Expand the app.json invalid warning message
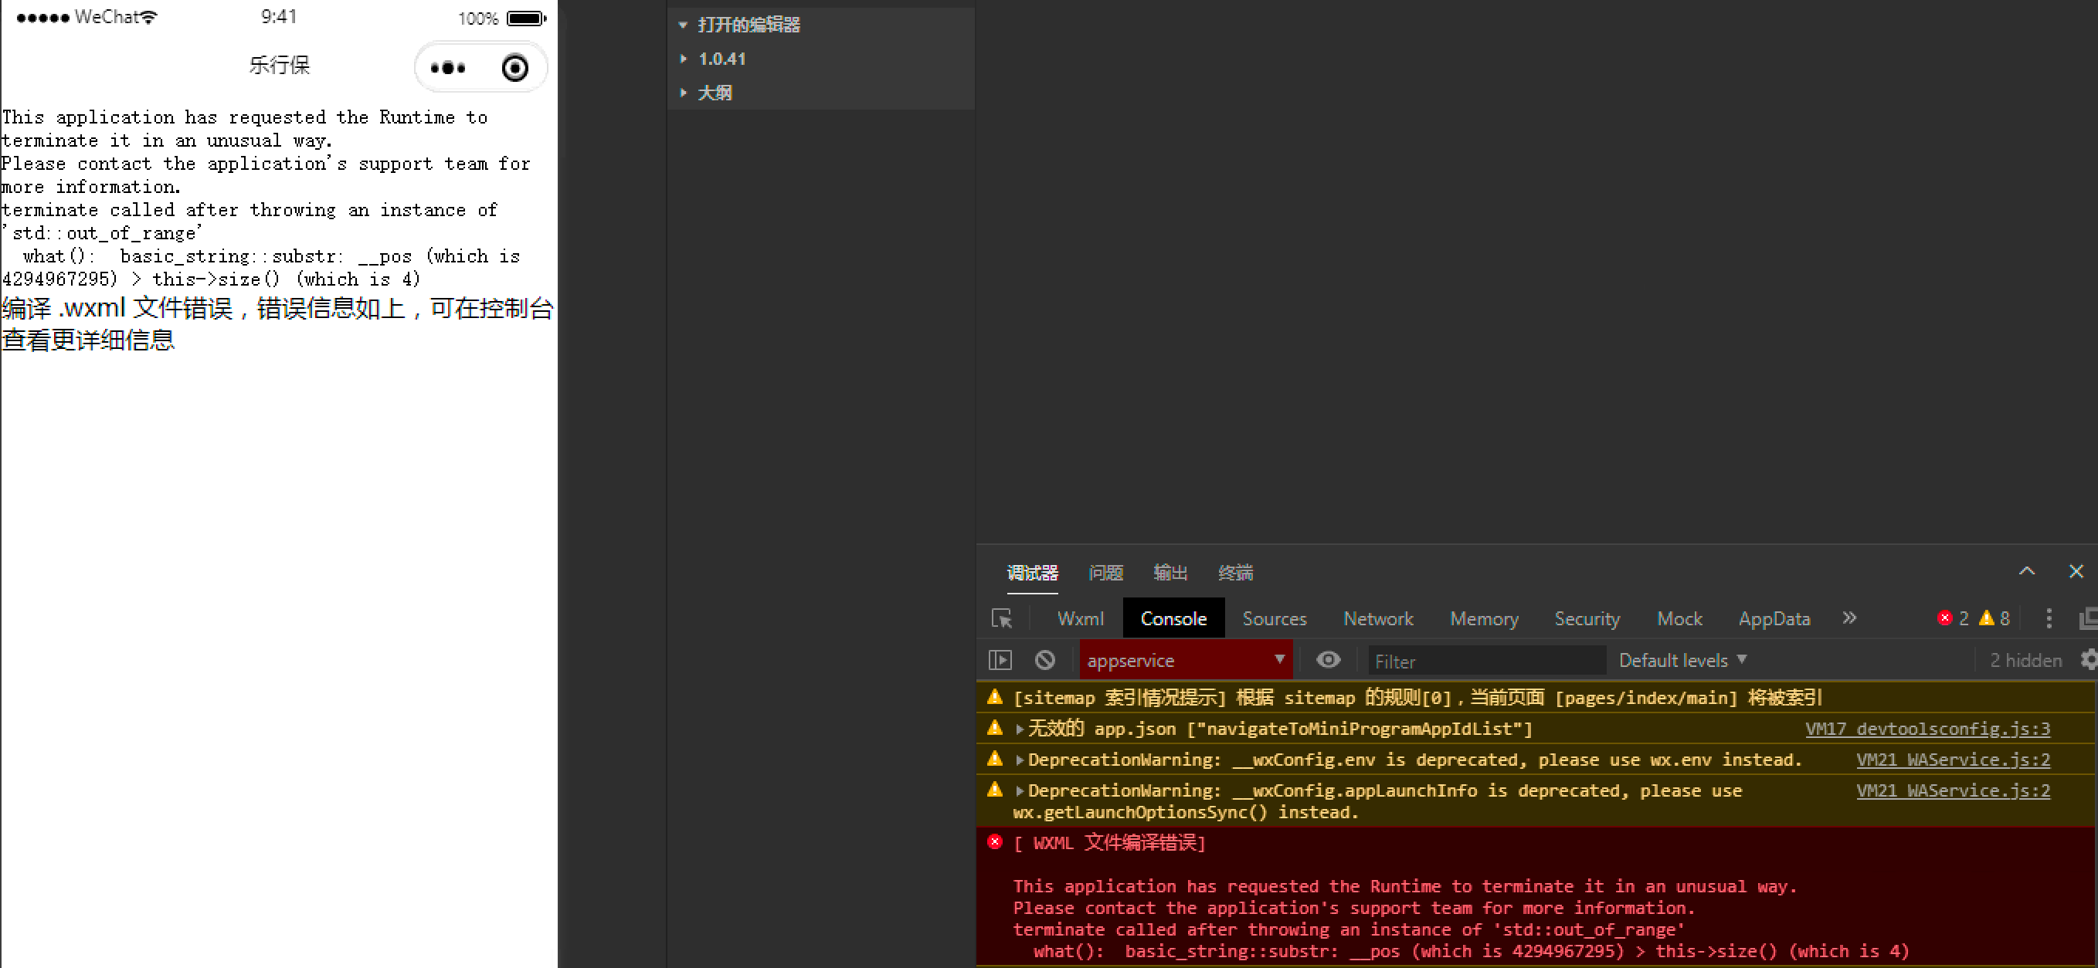This screenshot has width=2098, height=968. [x=1019, y=729]
